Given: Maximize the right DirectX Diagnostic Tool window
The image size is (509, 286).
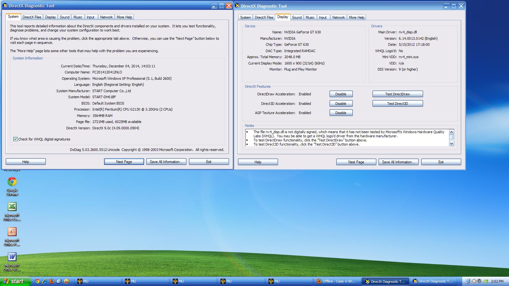Looking at the screenshot, I should (x=454, y=6).
